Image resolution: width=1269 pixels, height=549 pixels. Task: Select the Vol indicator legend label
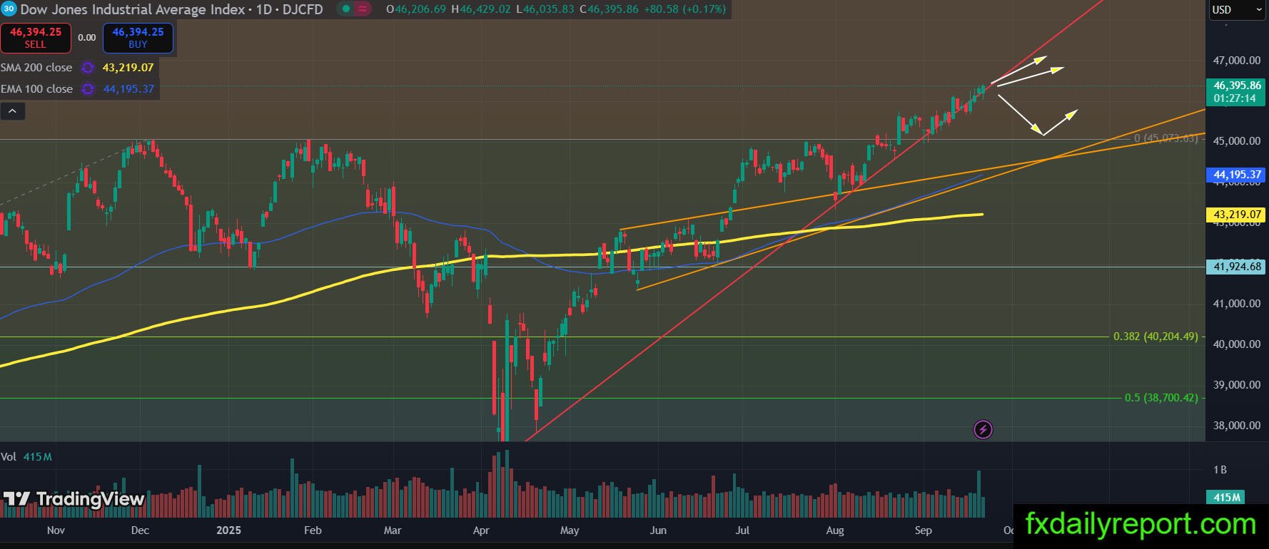pos(9,456)
